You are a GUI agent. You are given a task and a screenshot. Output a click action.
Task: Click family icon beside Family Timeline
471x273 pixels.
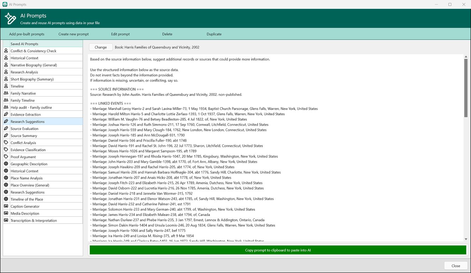6,100
